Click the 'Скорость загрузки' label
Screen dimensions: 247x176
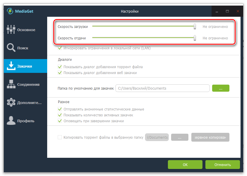73,27
